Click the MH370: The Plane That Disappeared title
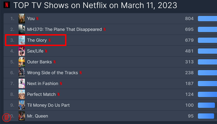 (x=64, y=29)
